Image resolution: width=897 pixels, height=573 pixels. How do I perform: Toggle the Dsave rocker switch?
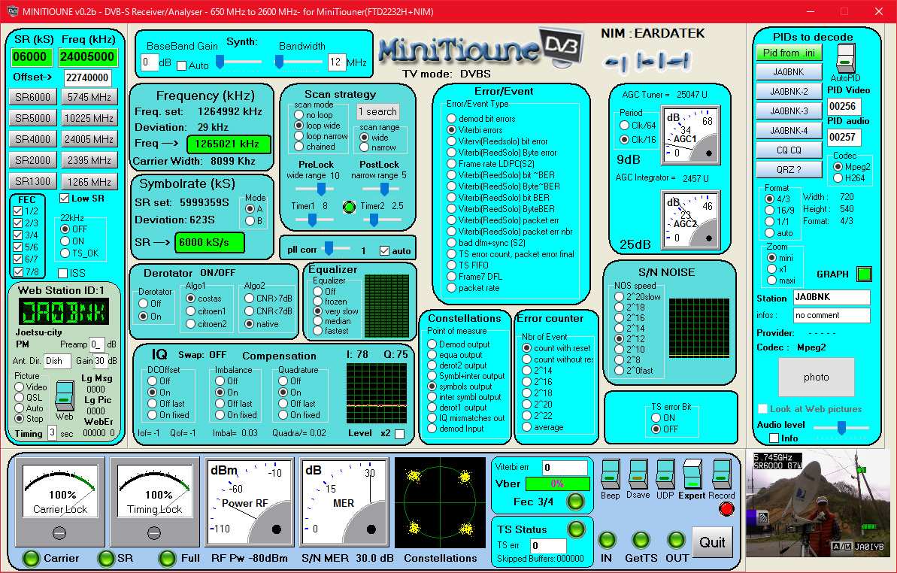[638, 474]
